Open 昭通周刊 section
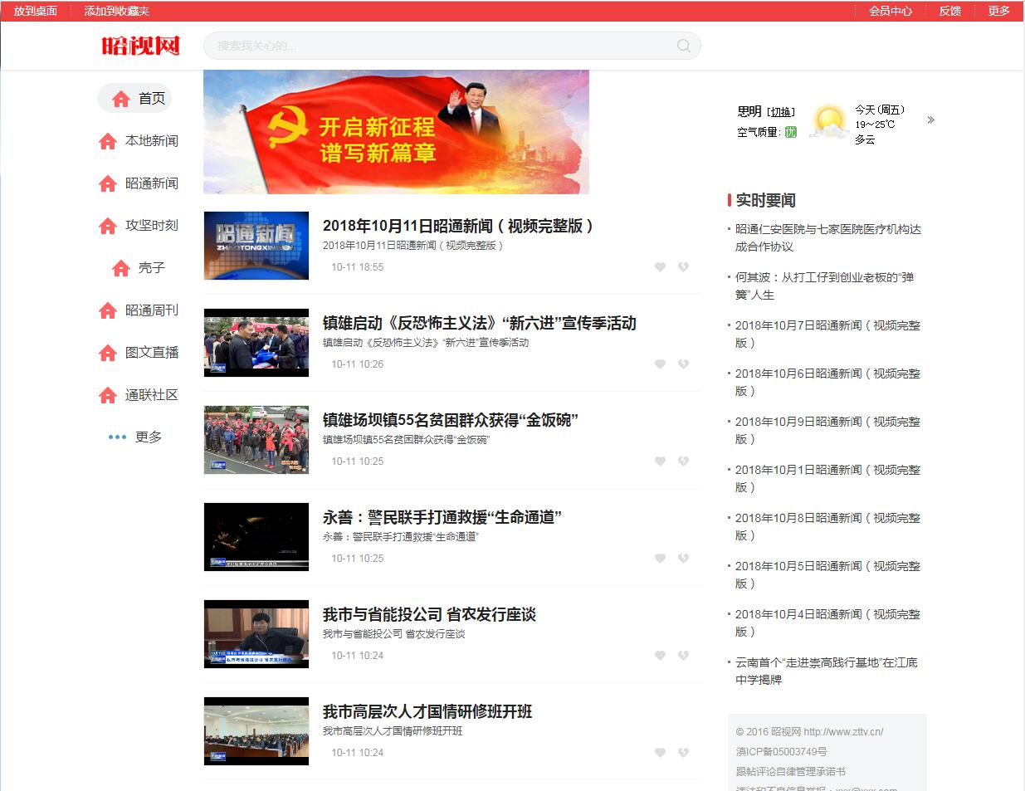This screenshot has width=1025, height=791. click(152, 310)
